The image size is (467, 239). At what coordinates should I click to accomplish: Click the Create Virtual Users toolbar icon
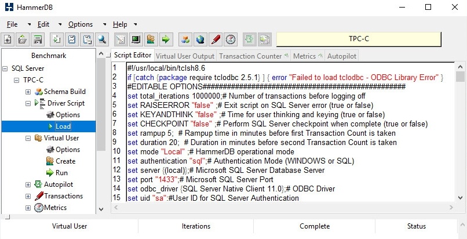click(x=151, y=39)
